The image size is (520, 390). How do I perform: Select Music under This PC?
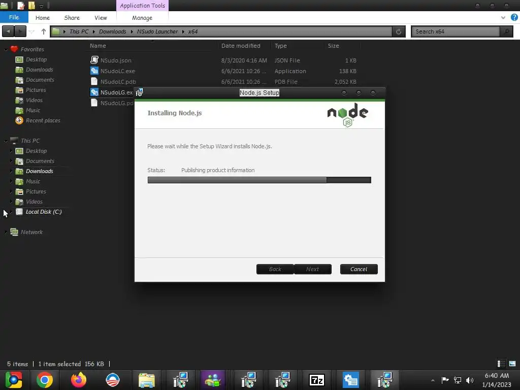tap(33, 181)
